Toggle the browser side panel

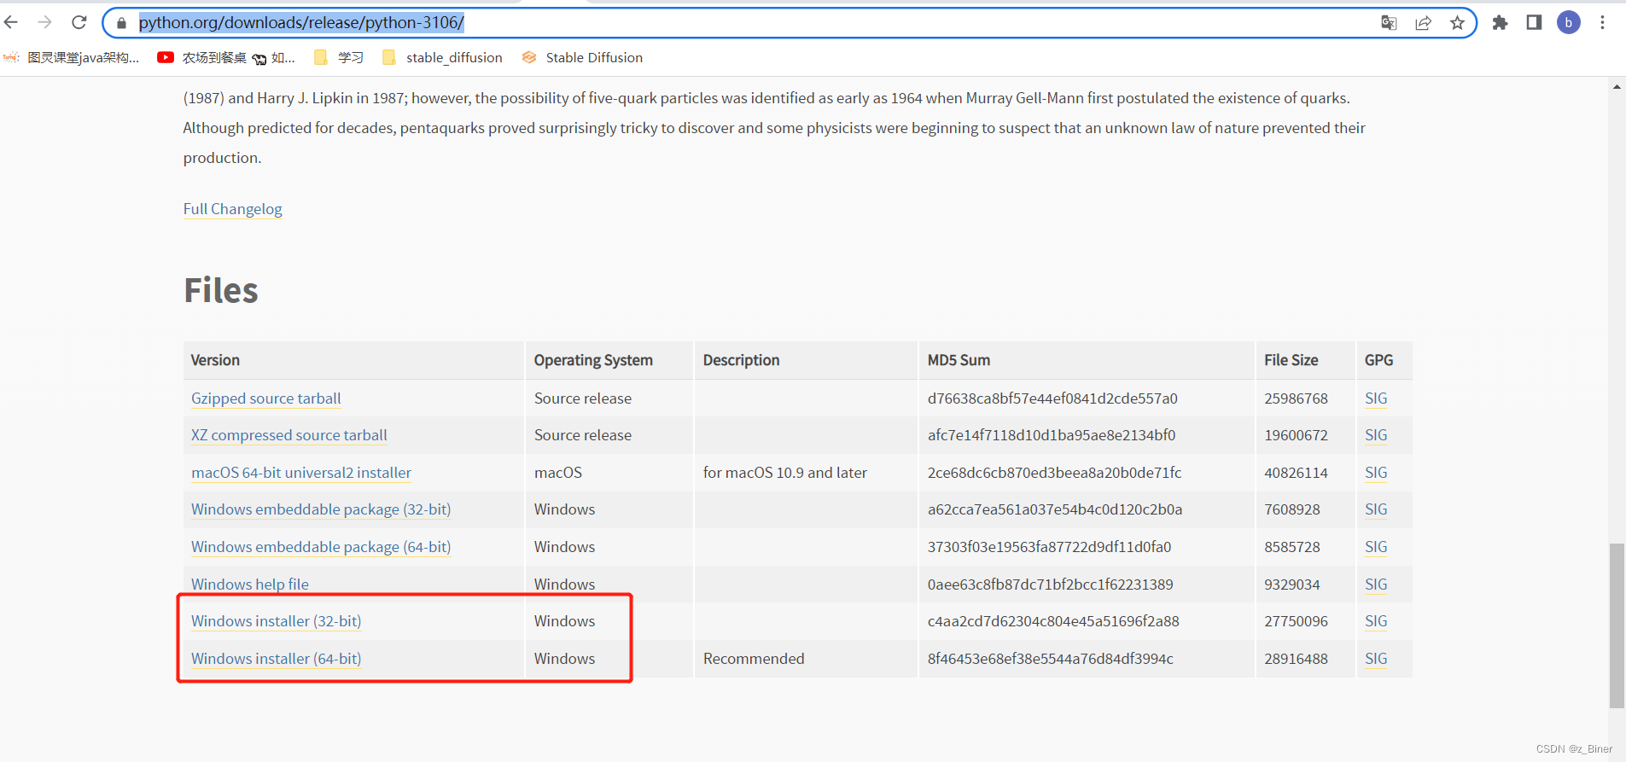click(x=1534, y=23)
